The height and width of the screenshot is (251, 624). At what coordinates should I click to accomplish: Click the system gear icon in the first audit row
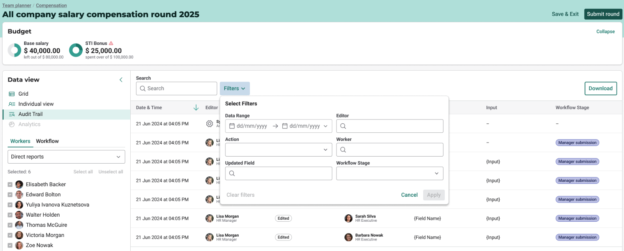209,124
